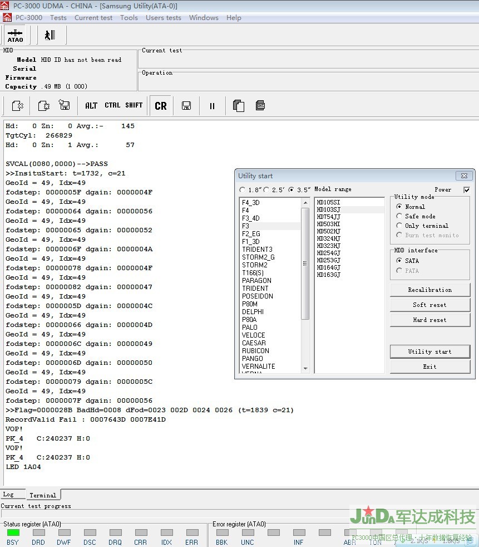479x547 pixels.
Task: Open the Tests menu
Action: (58, 18)
